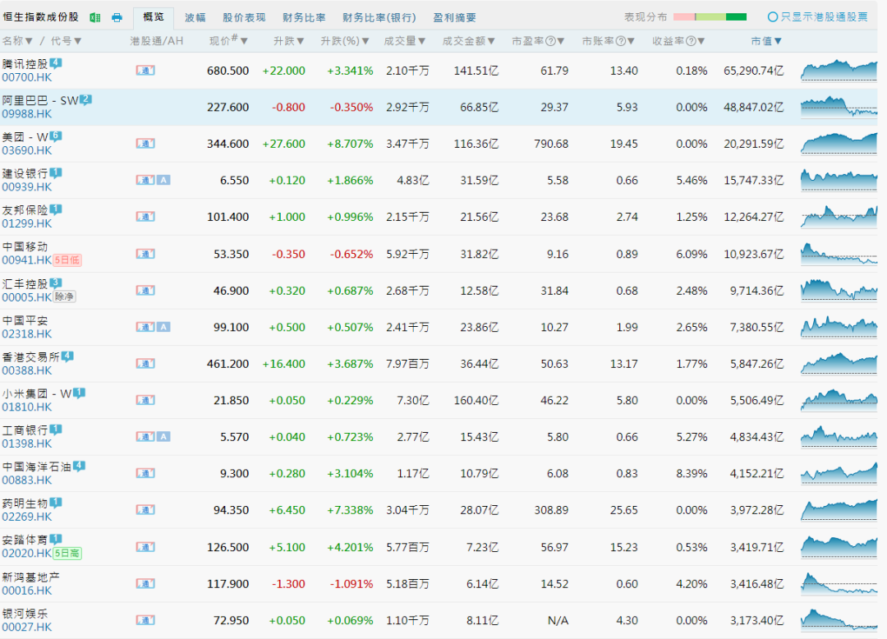The height and width of the screenshot is (639, 887).
Task: Click the 港股通 icon in the 中国移动 row
Action: (145, 254)
